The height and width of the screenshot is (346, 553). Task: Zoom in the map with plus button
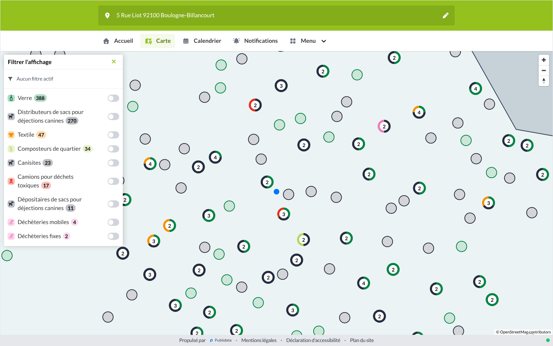[544, 60]
